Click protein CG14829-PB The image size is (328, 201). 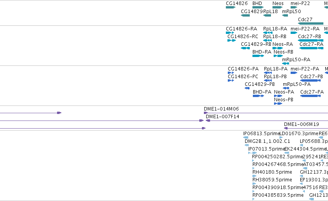[247, 88]
